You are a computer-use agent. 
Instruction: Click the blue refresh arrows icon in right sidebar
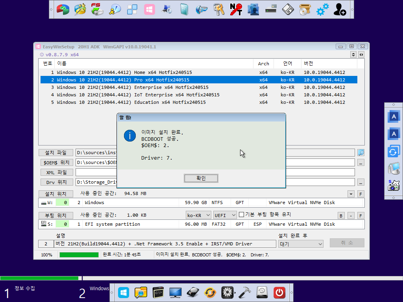pyautogui.click(x=394, y=151)
